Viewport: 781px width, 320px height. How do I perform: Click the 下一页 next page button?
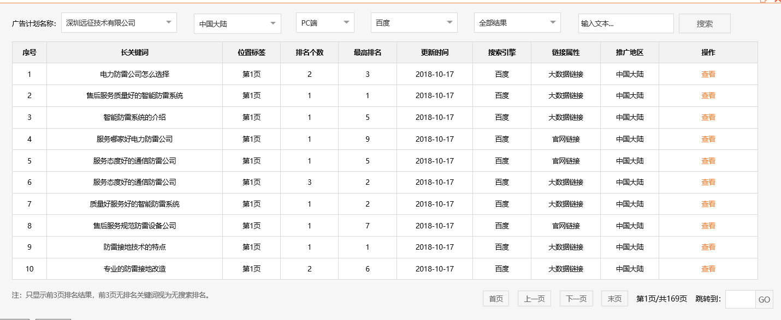(576, 299)
